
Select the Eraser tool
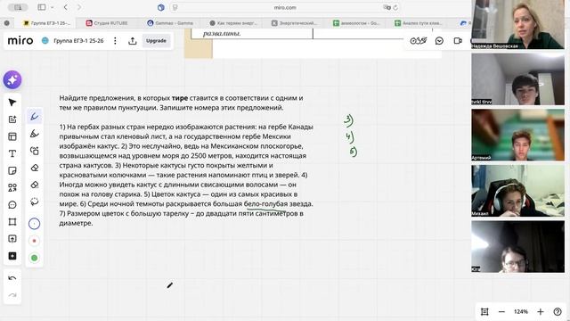pos(35,168)
